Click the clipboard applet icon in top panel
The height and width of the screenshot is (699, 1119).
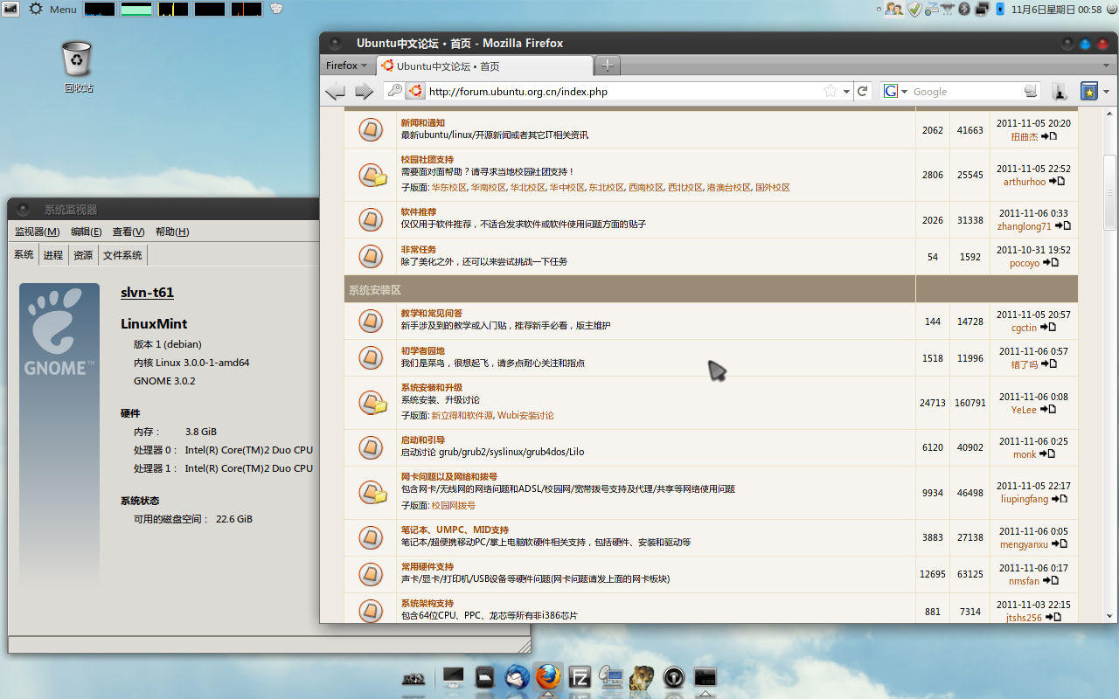[276, 9]
